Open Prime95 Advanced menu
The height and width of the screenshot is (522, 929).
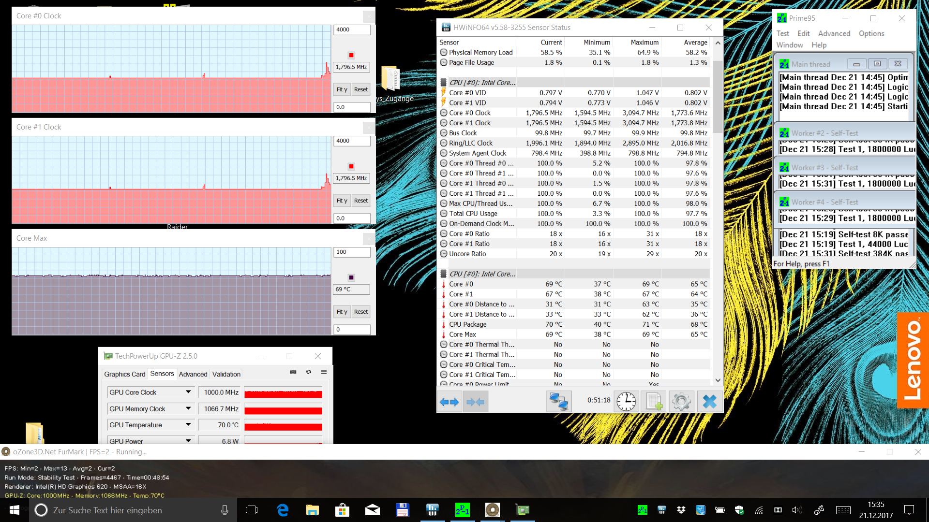point(834,33)
